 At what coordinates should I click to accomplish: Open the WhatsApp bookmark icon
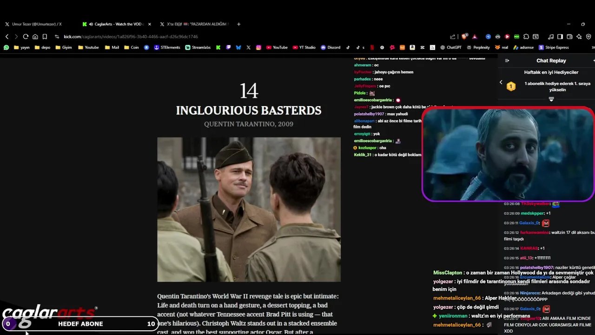pyautogui.click(x=6, y=47)
